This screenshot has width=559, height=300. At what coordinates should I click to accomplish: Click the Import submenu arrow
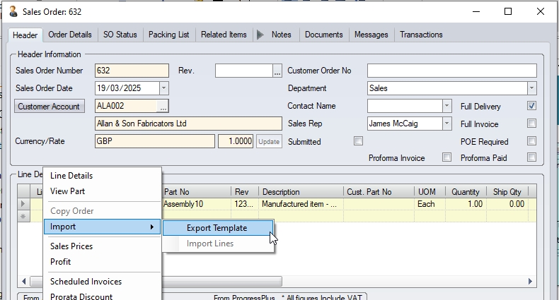click(x=151, y=227)
